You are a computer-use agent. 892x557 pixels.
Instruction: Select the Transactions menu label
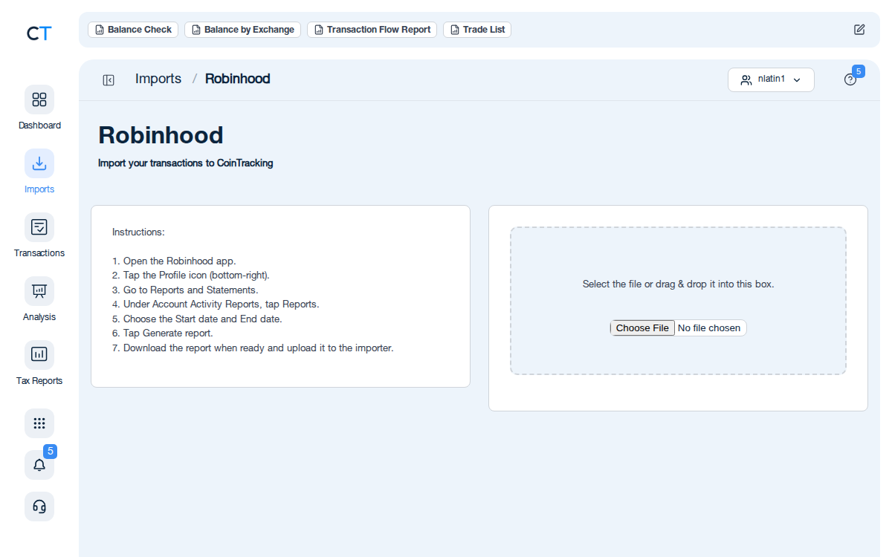(x=39, y=253)
